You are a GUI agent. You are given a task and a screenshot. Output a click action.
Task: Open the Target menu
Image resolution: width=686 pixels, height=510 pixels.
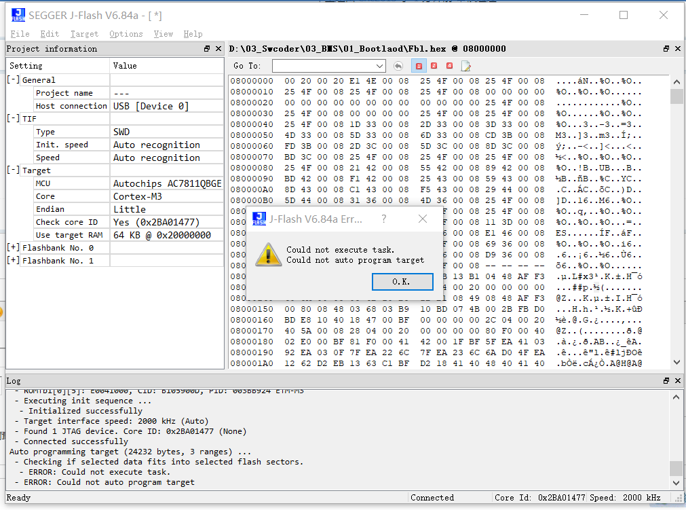coord(84,34)
